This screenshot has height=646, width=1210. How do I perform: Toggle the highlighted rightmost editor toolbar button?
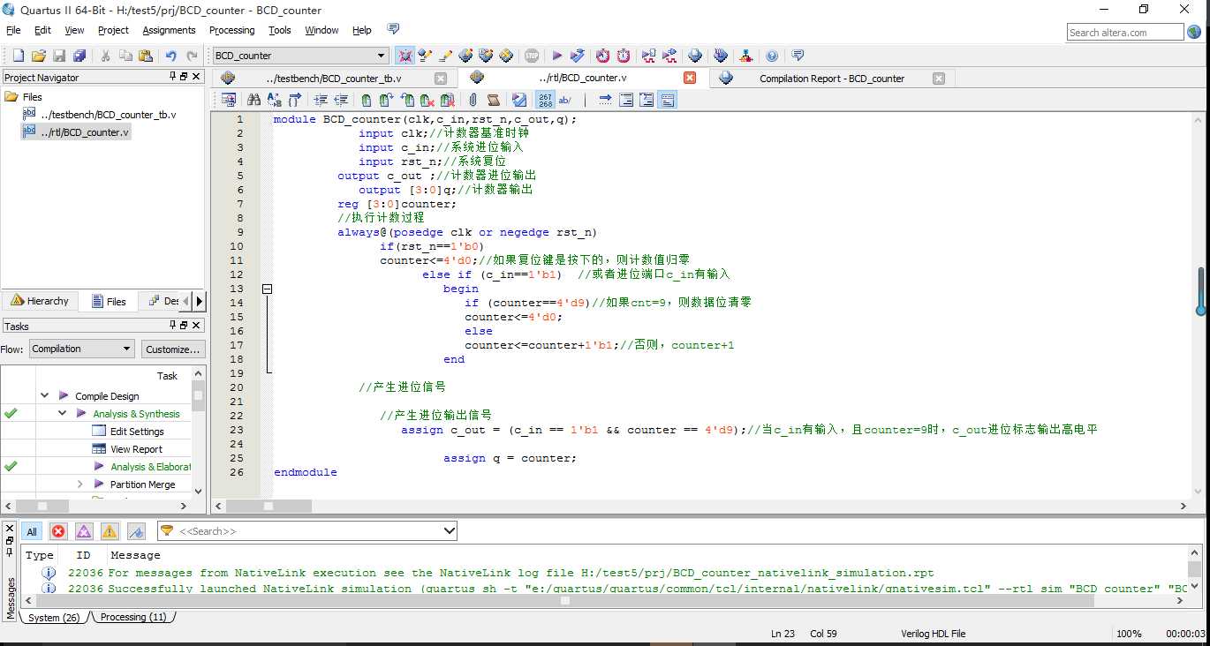tap(667, 100)
